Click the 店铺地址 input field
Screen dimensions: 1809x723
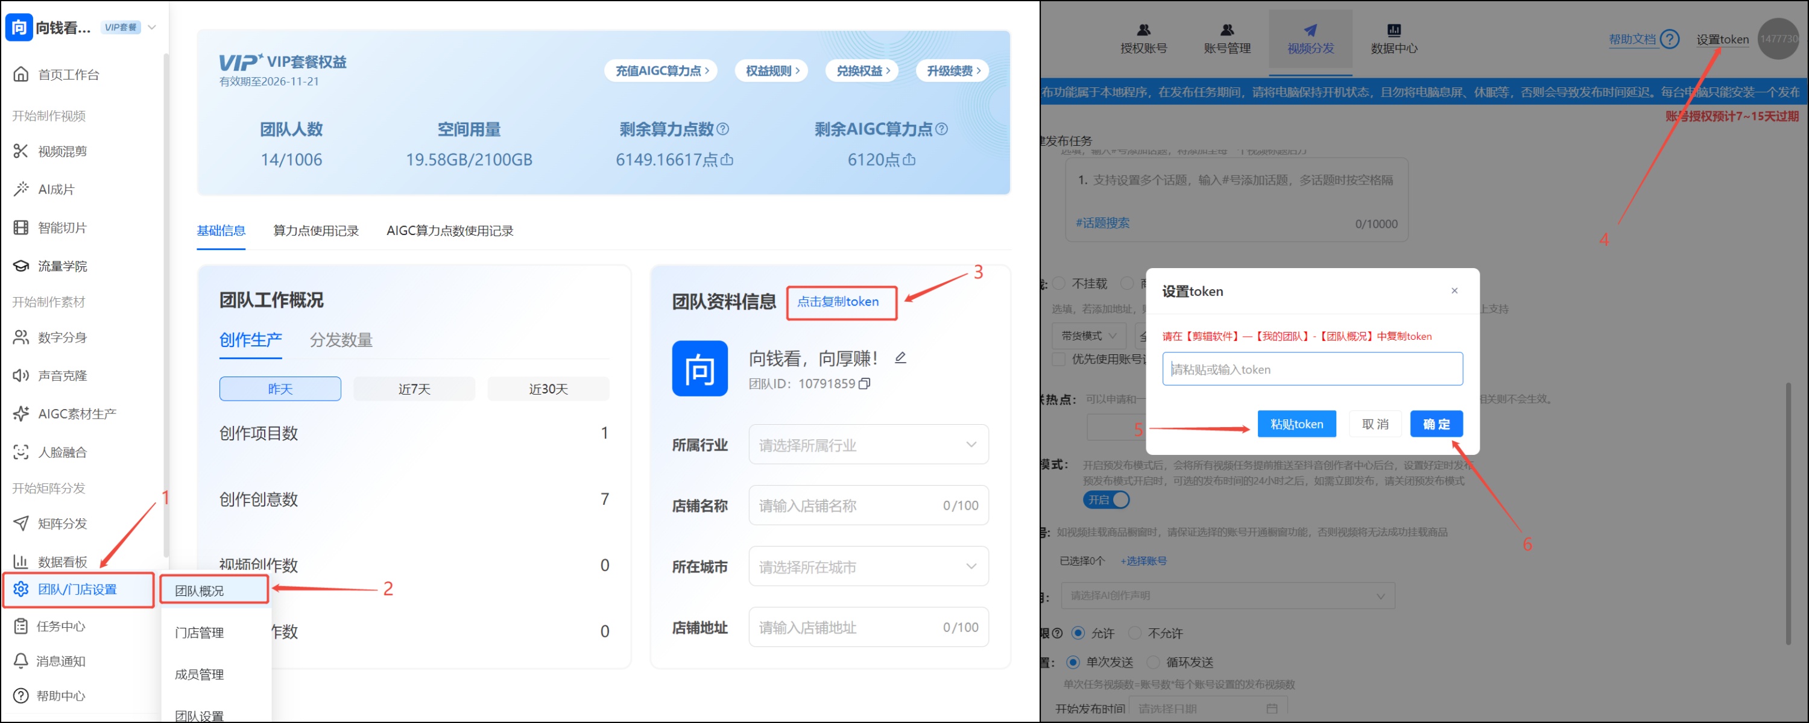pos(869,627)
